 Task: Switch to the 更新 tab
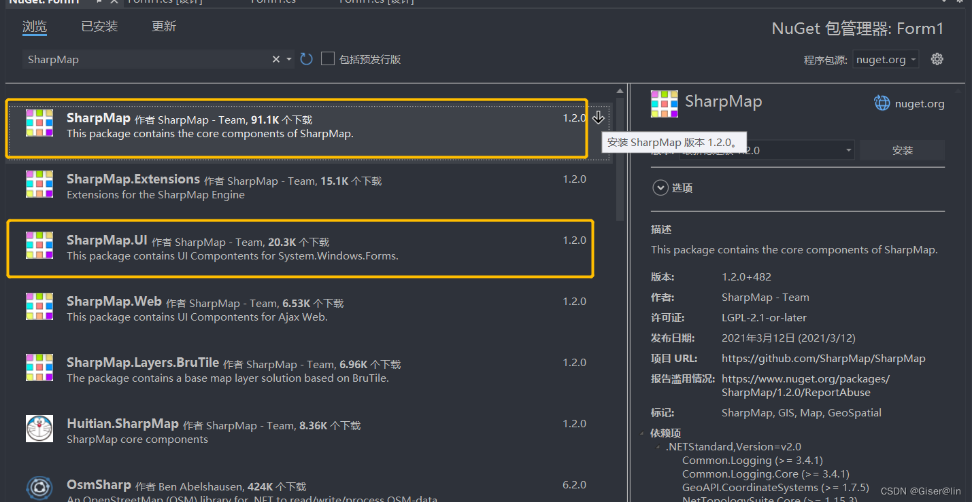point(163,27)
